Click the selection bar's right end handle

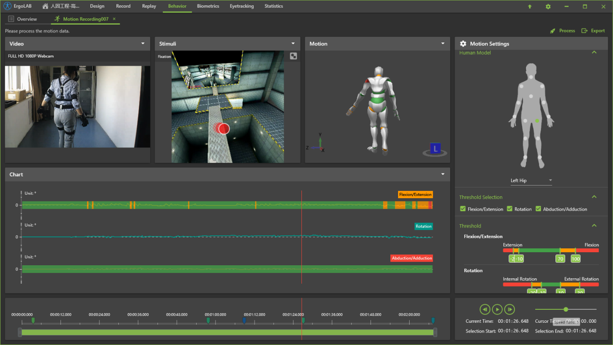(x=435, y=332)
